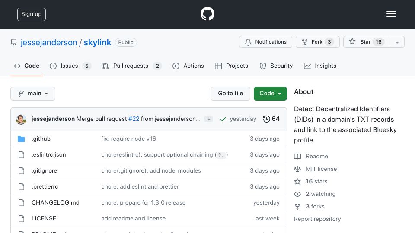Click the file icon for LICENSE

pyautogui.click(x=22, y=219)
